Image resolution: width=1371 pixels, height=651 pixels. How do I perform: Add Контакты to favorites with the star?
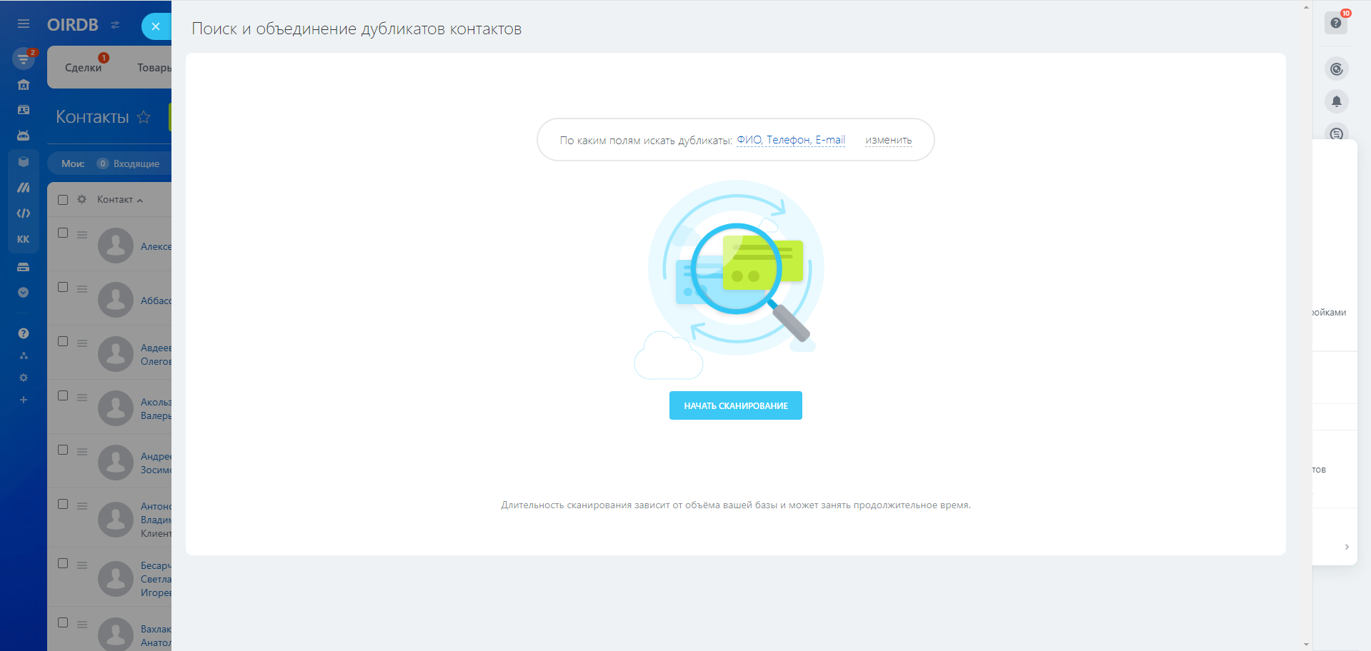coord(144,117)
